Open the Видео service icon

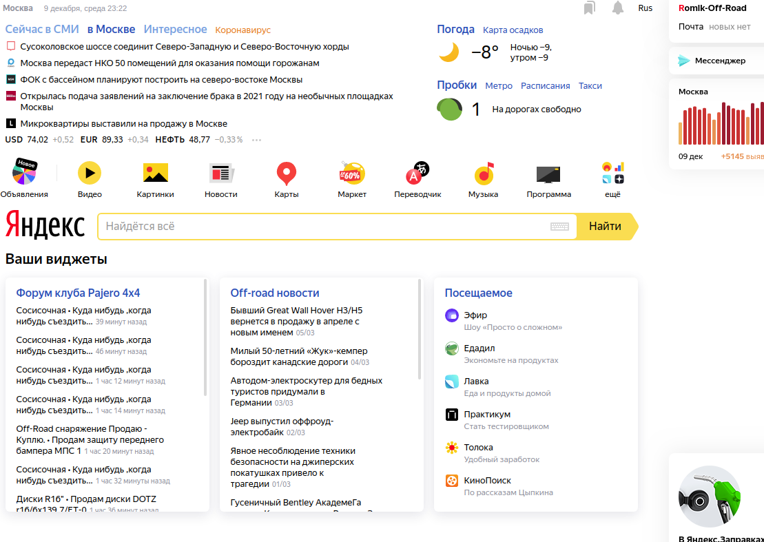pos(90,173)
